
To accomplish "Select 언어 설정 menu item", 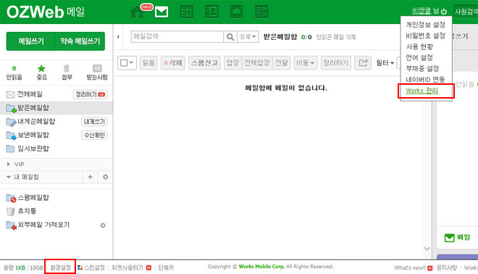I will tap(419, 57).
